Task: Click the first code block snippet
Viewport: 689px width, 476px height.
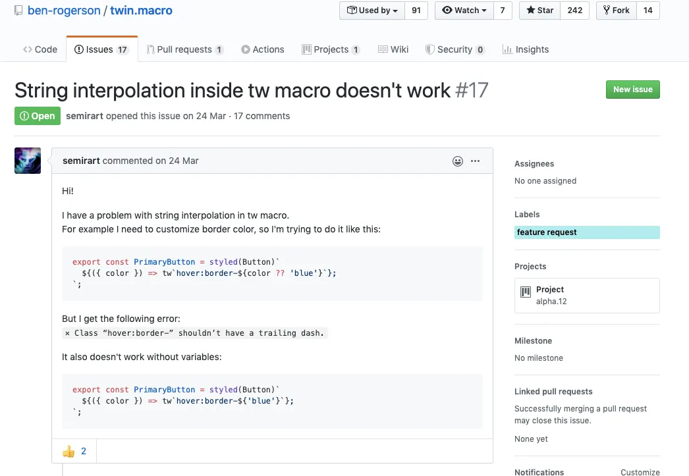Action: click(272, 274)
